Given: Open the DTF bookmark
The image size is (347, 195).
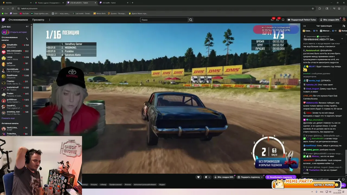Looking at the screenshot, I should click(x=60, y=13).
